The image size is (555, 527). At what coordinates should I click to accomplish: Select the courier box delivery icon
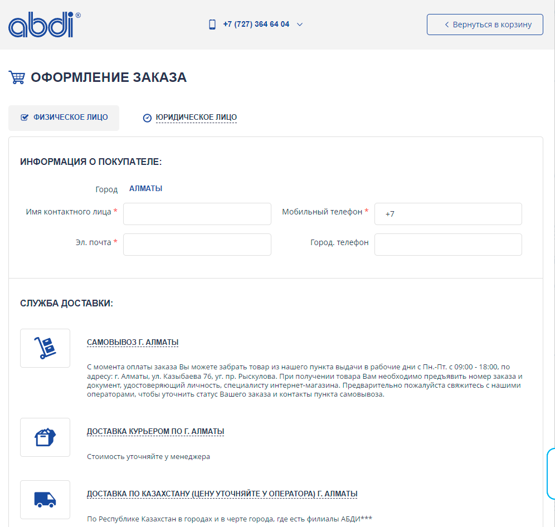tap(45, 437)
